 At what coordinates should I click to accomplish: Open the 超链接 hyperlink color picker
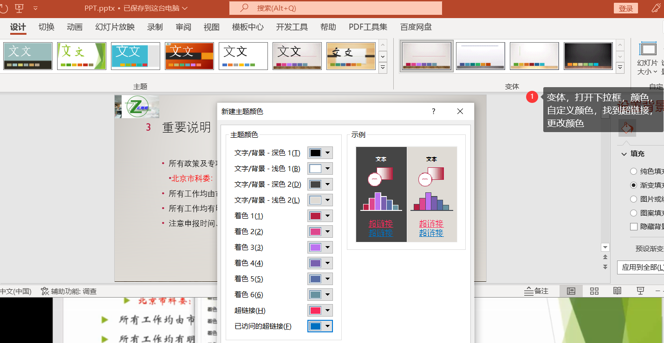(320, 311)
